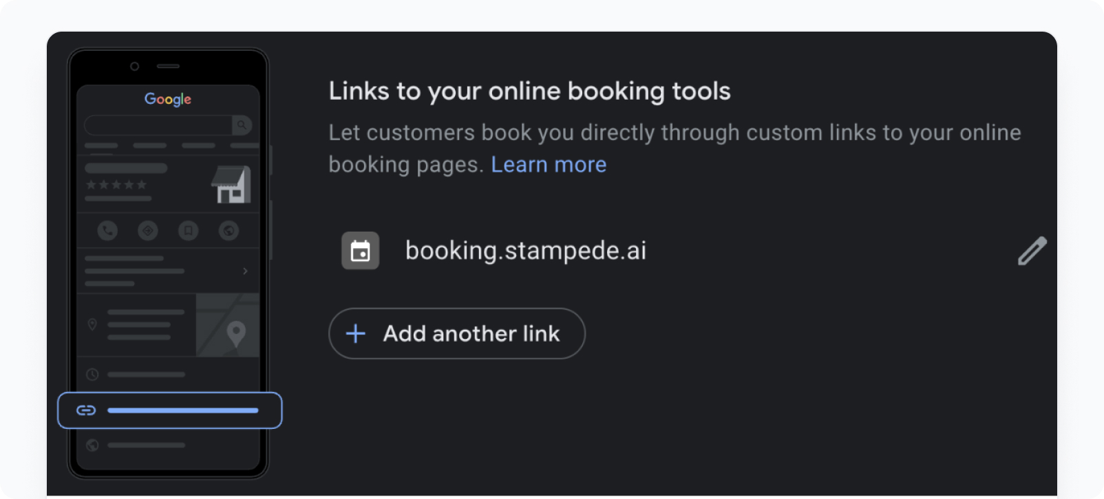The height and width of the screenshot is (499, 1104).
Task: Click the bookmark save icon in mockup
Action: (x=189, y=231)
